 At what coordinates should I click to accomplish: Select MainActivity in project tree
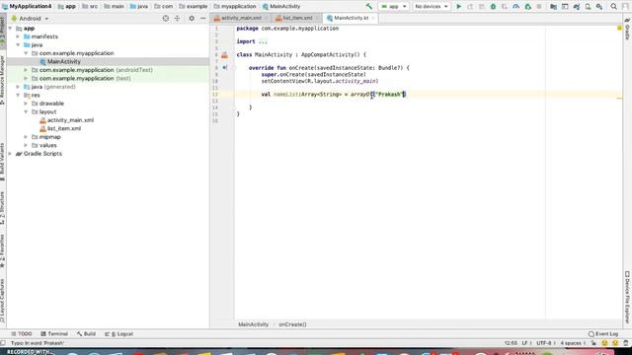coord(63,61)
